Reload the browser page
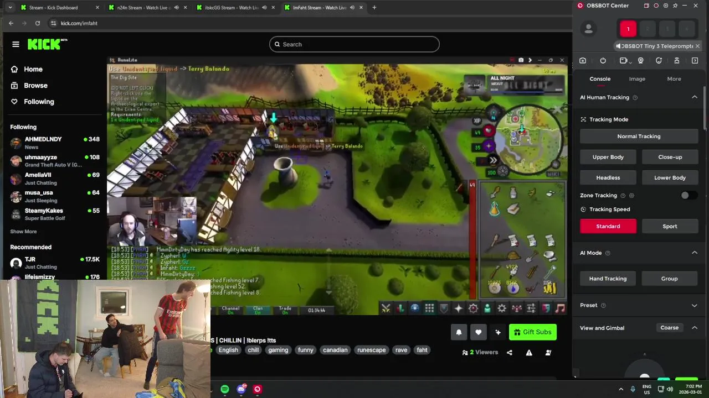 coord(37,23)
